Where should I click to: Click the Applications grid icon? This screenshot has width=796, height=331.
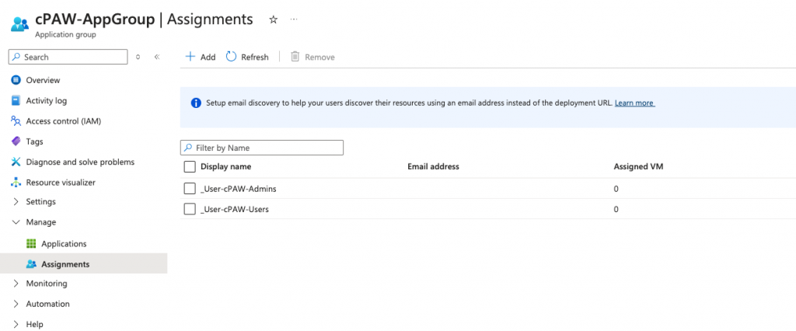click(31, 244)
